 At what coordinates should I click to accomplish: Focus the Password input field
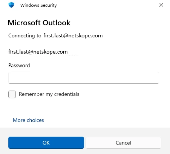click(84, 78)
